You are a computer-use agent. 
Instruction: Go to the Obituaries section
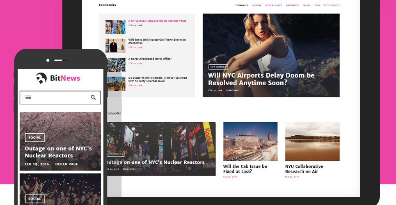[x=293, y=5]
